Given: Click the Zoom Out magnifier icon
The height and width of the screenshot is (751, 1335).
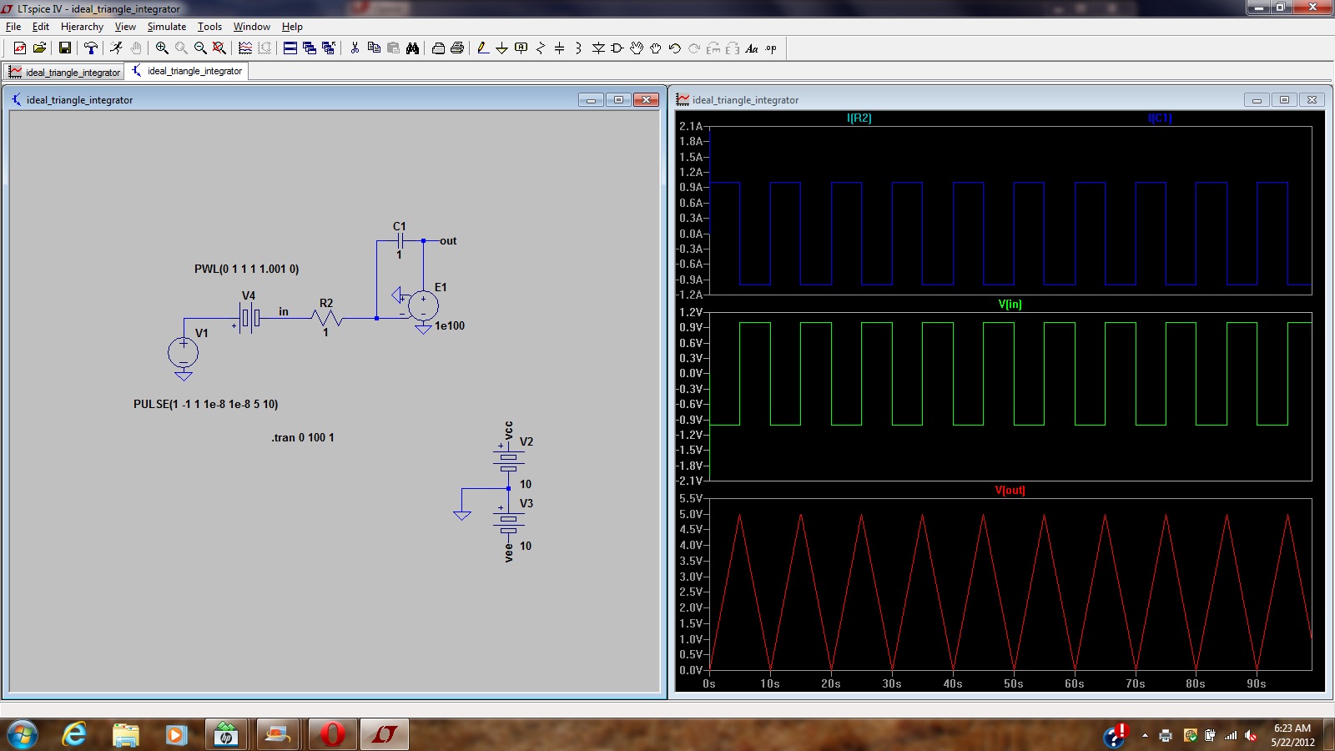Looking at the screenshot, I should point(200,48).
